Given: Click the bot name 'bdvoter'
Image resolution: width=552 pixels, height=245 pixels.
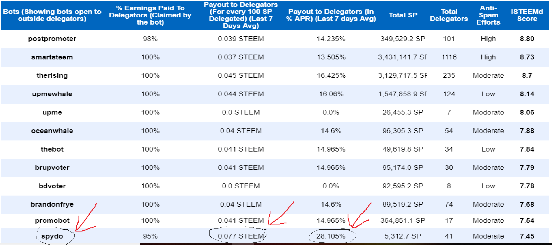Looking at the screenshot, I should coord(52,186).
